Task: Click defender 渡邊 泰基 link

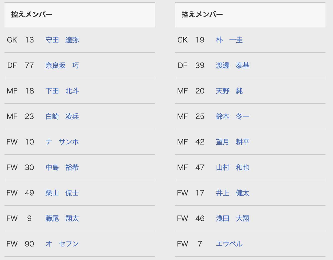Action: tap(232, 65)
